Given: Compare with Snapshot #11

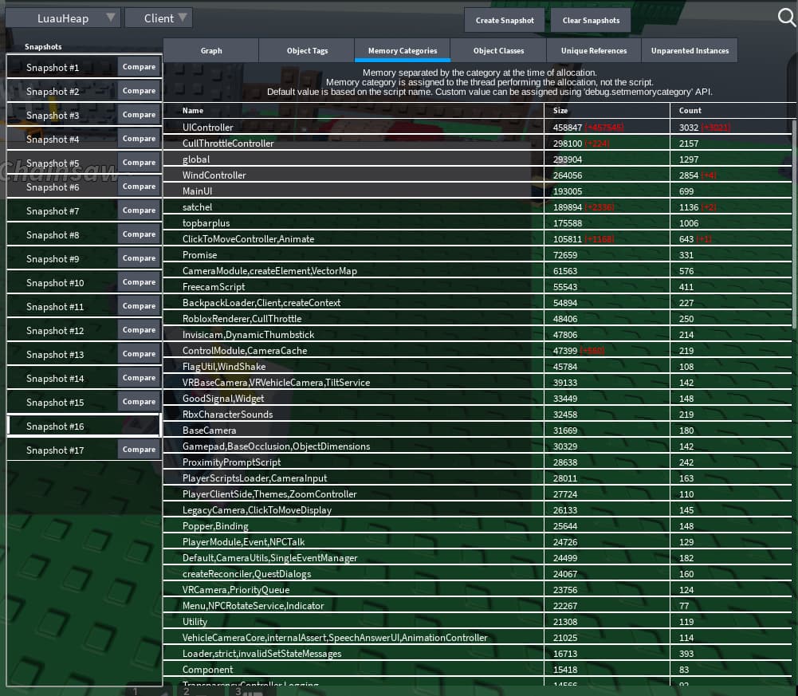Looking at the screenshot, I should [139, 306].
